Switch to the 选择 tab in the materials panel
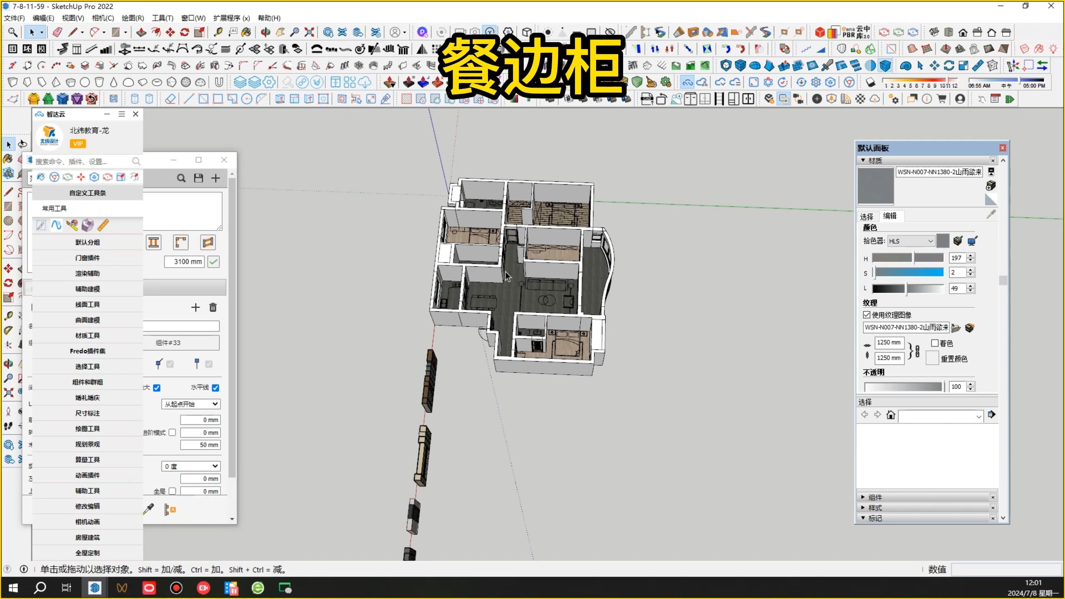The height and width of the screenshot is (599, 1065). point(866,216)
